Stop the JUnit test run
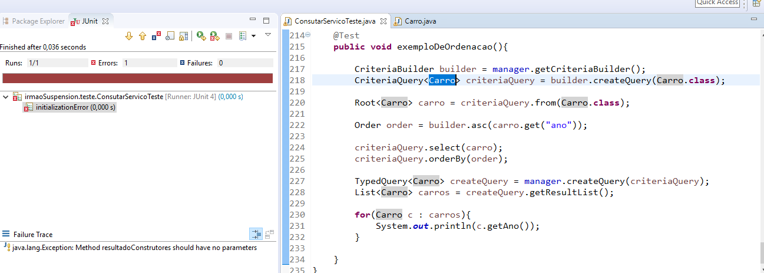 pyautogui.click(x=229, y=36)
